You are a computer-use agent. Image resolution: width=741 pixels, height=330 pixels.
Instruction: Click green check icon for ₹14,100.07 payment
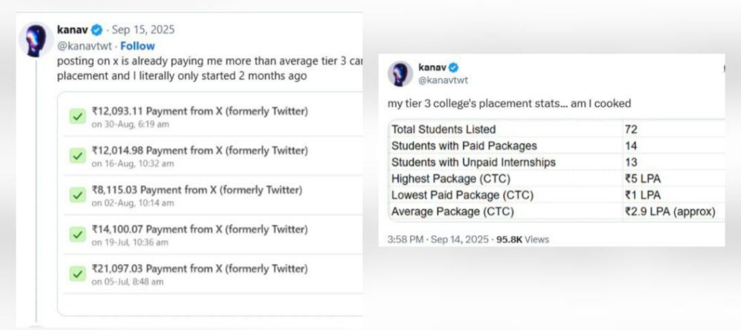coord(77,234)
